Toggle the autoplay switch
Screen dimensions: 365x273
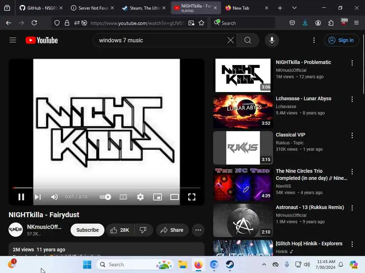(105, 197)
